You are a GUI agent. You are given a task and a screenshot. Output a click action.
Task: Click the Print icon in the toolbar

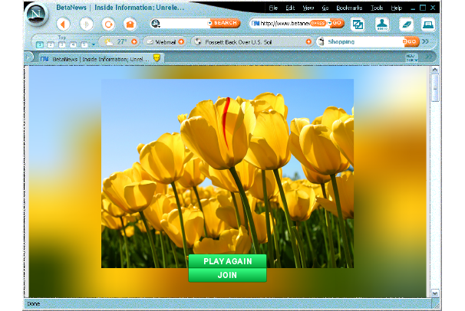click(427, 24)
